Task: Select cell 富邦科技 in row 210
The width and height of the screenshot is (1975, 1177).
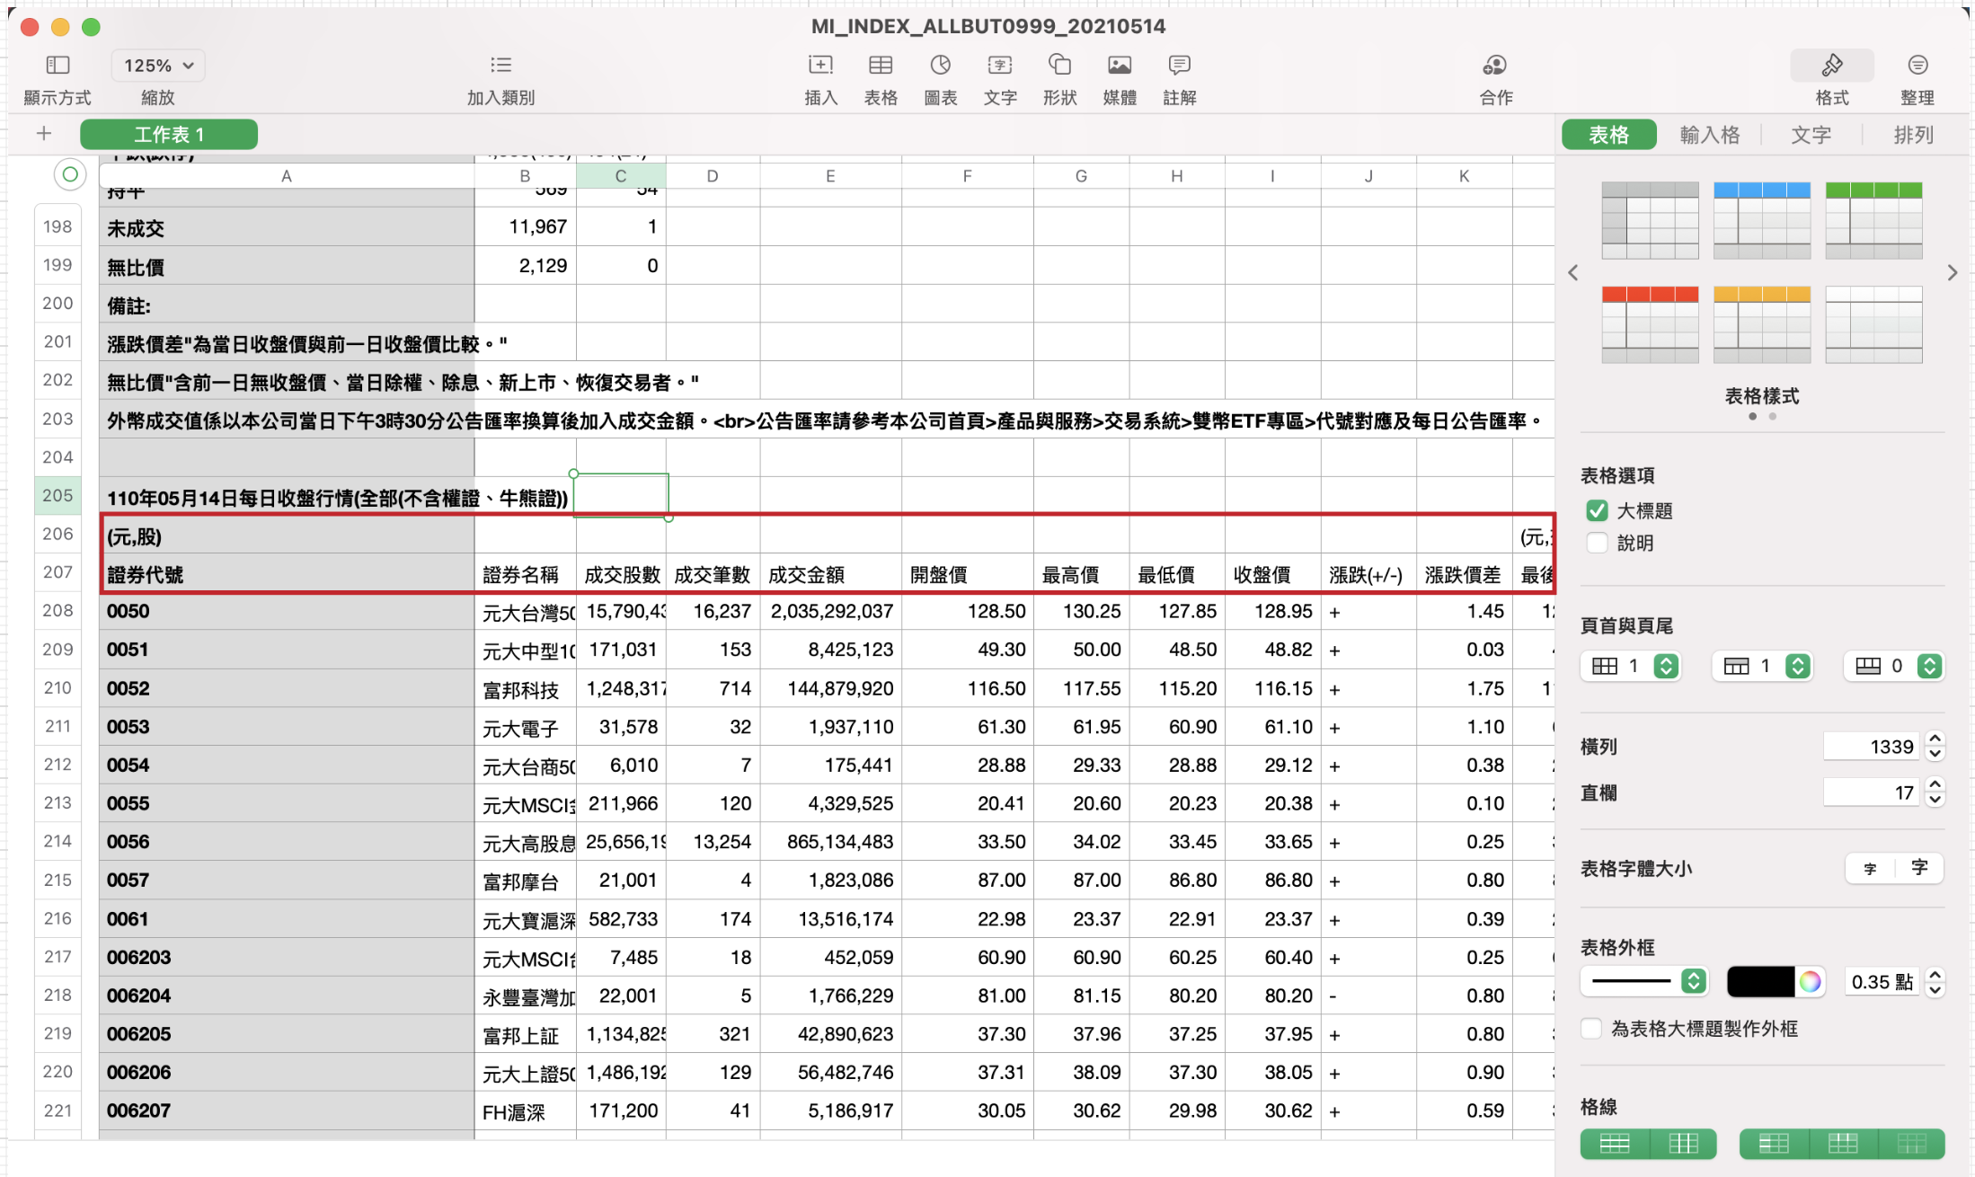Action: click(525, 689)
